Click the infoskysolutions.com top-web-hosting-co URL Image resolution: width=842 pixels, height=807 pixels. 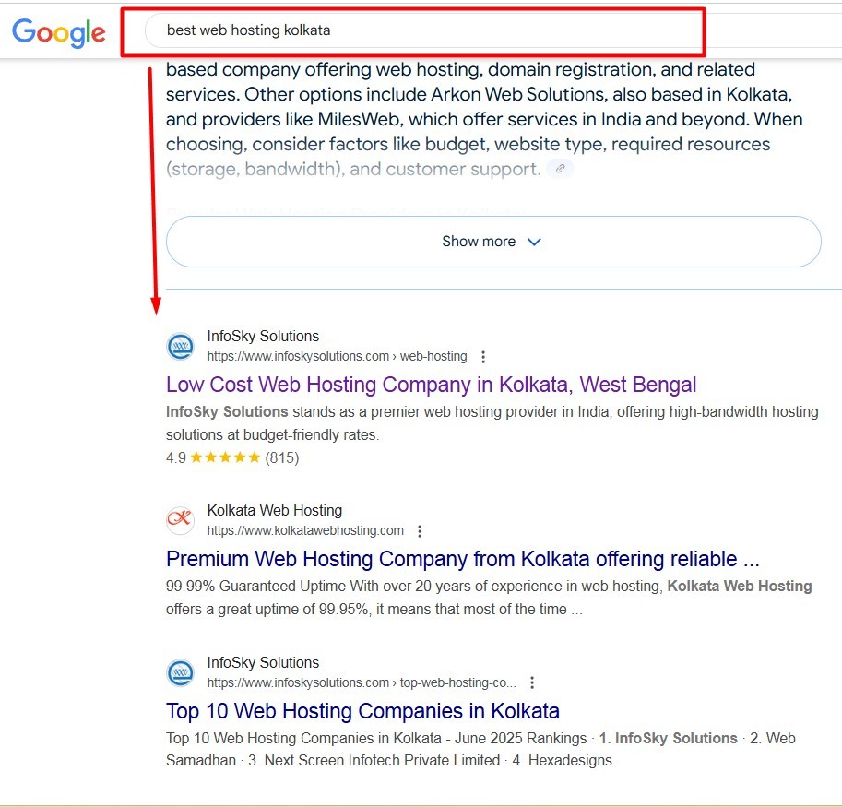click(362, 682)
